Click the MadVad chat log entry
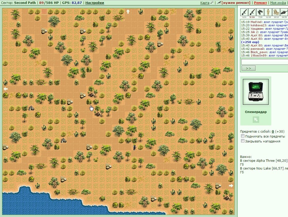This screenshot has height=217, width=288. tap(264, 22)
